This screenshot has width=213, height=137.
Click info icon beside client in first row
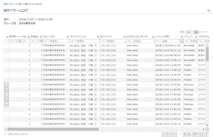(95, 46)
